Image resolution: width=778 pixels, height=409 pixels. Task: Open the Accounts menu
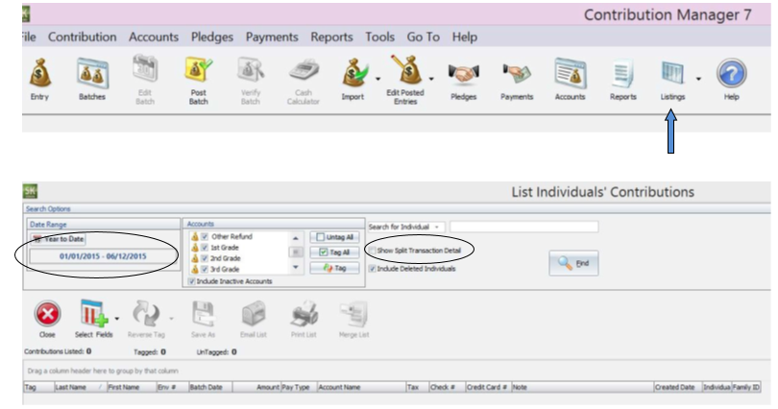tap(154, 36)
